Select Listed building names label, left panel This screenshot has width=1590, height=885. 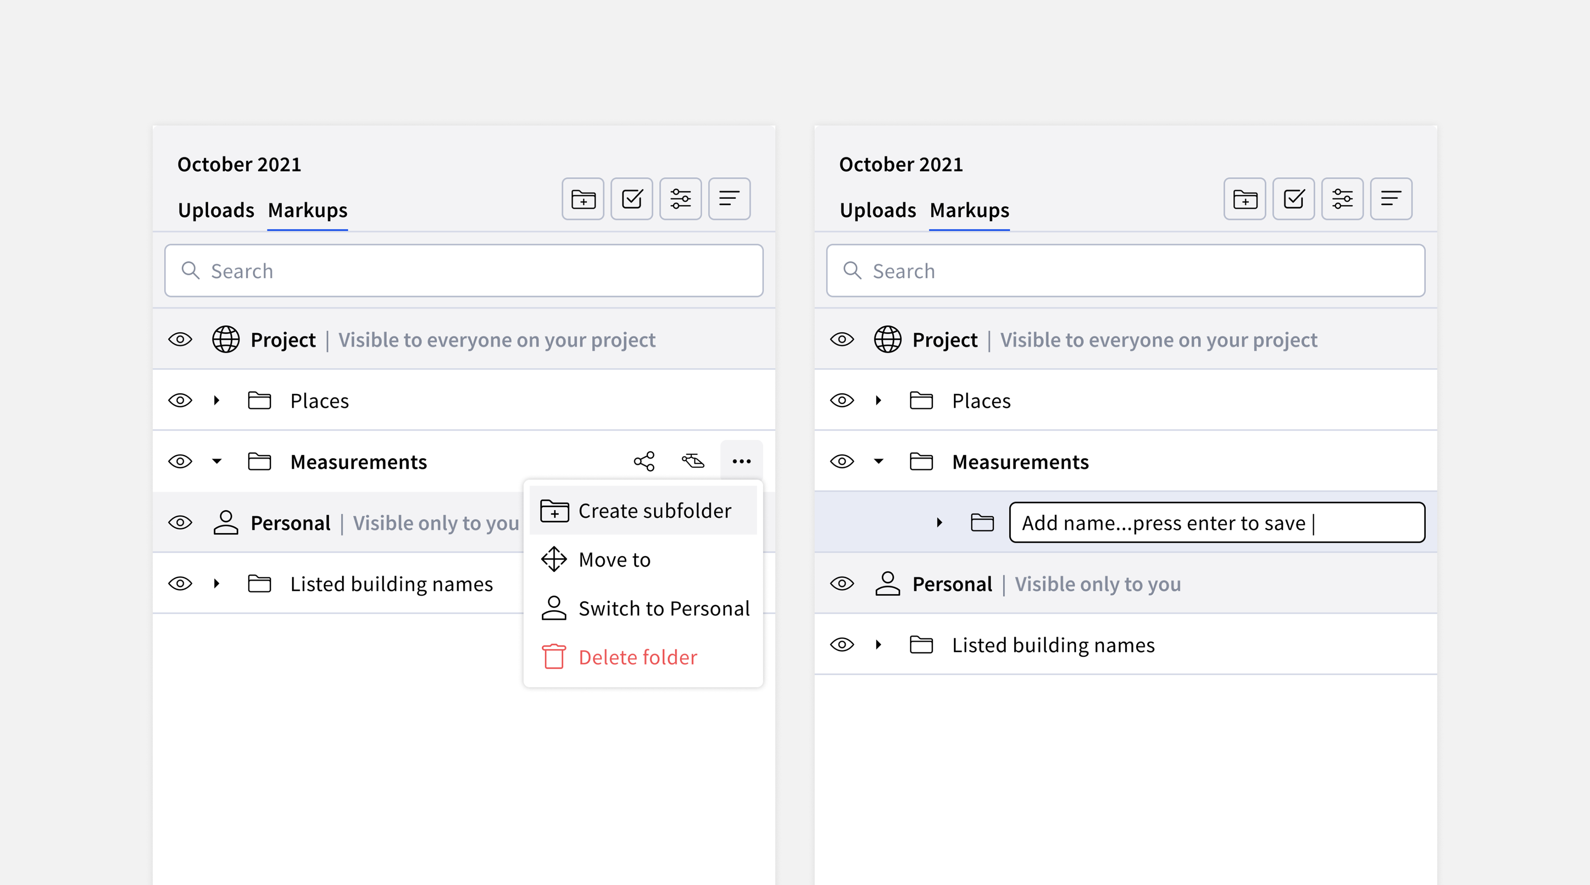391,584
